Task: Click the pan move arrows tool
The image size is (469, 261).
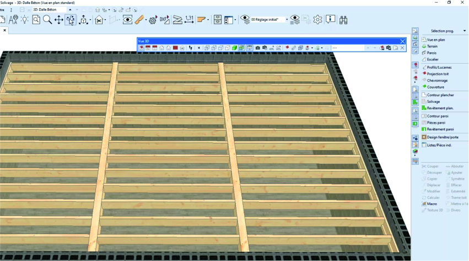Action: point(59,20)
